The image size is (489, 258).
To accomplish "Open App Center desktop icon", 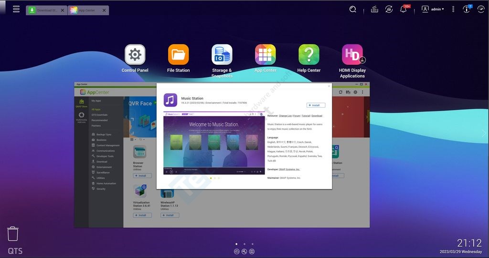I will point(266,55).
